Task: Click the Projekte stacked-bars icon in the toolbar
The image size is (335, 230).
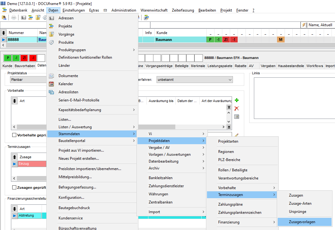Action: [x=31, y=18]
